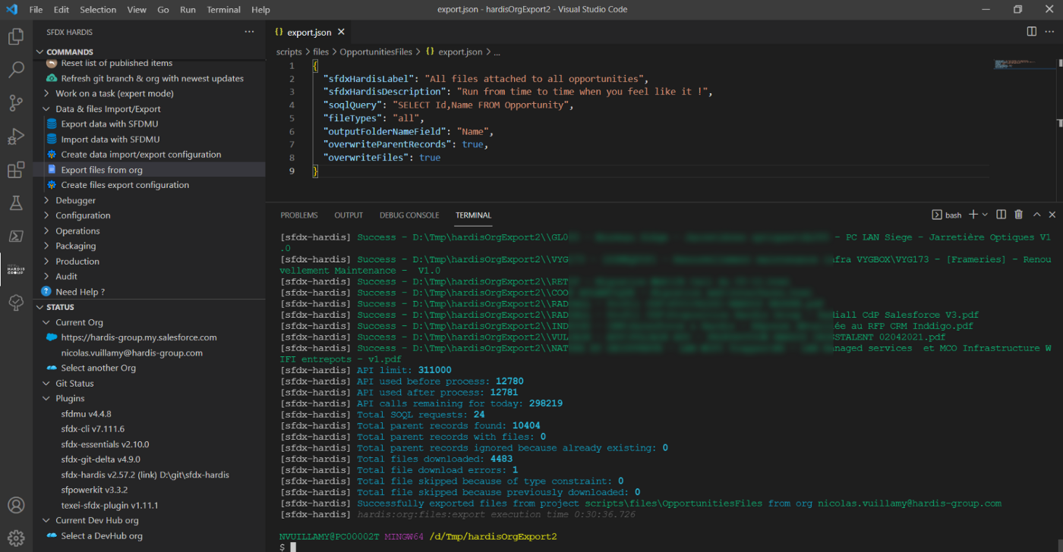Collapse the Commands section
Screen dimensions: 1063x552
click(x=149, y=52)
